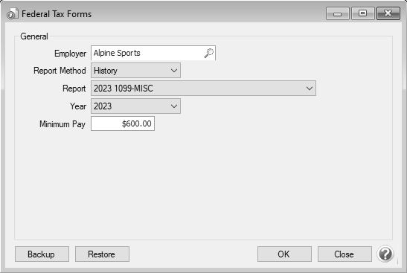
Task: Minimize the Federal Tax Forms window
Action: [x=338, y=13]
